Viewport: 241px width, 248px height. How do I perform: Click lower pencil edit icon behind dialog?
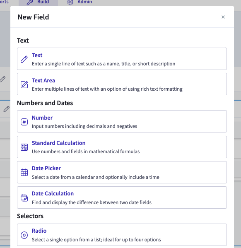pyautogui.click(x=7, y=109)
